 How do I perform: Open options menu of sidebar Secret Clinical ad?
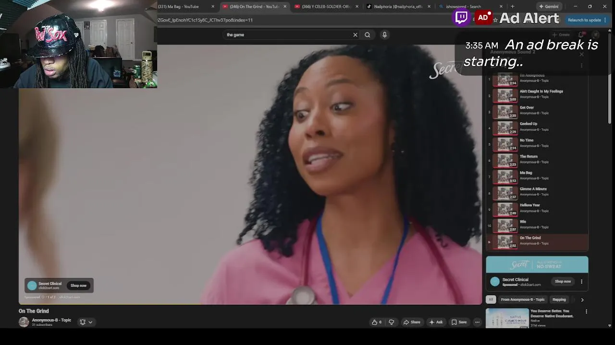pos(581,281)
